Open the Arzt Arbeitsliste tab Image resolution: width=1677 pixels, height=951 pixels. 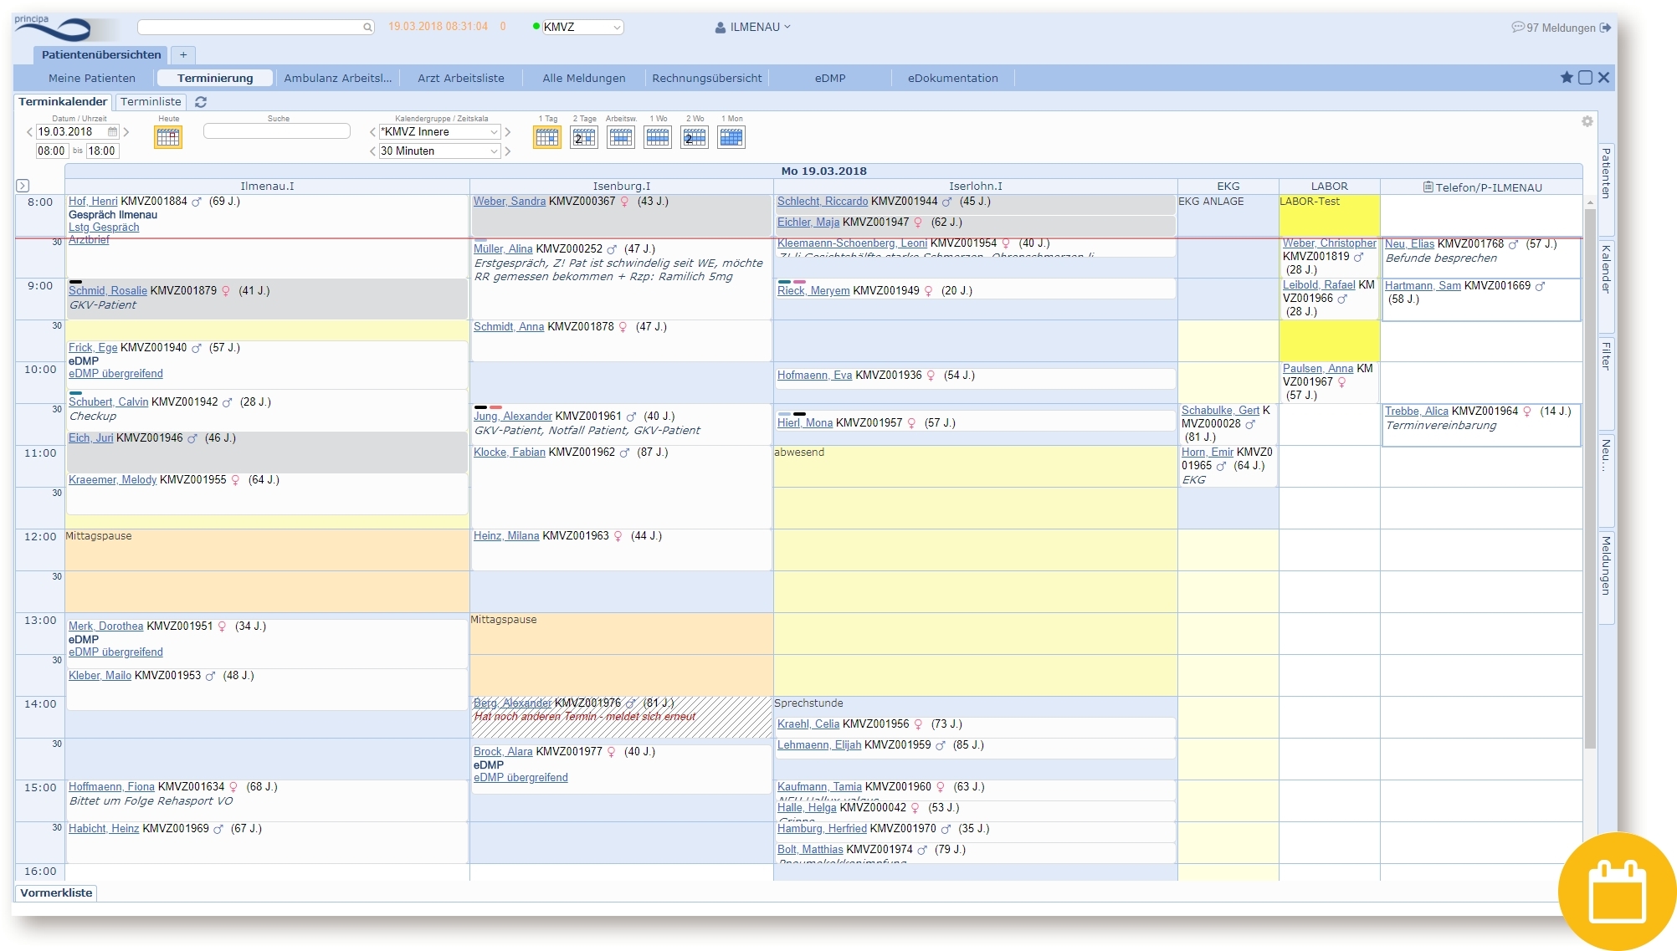click(x=461, y=79)
